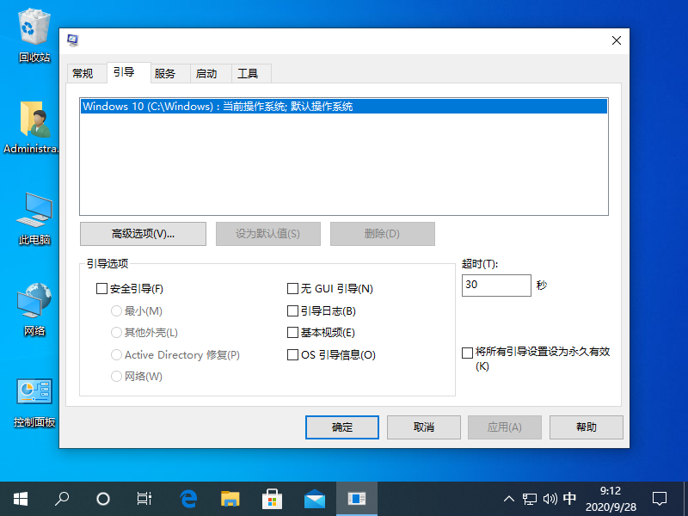The image size is (688, 516).
Task: Enable the 安全引导 checkbox
Action: (x=101, y=288)
